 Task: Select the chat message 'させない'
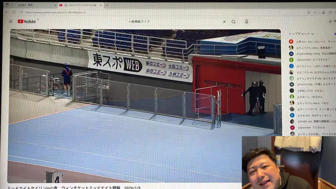click(x=319, y=91)
